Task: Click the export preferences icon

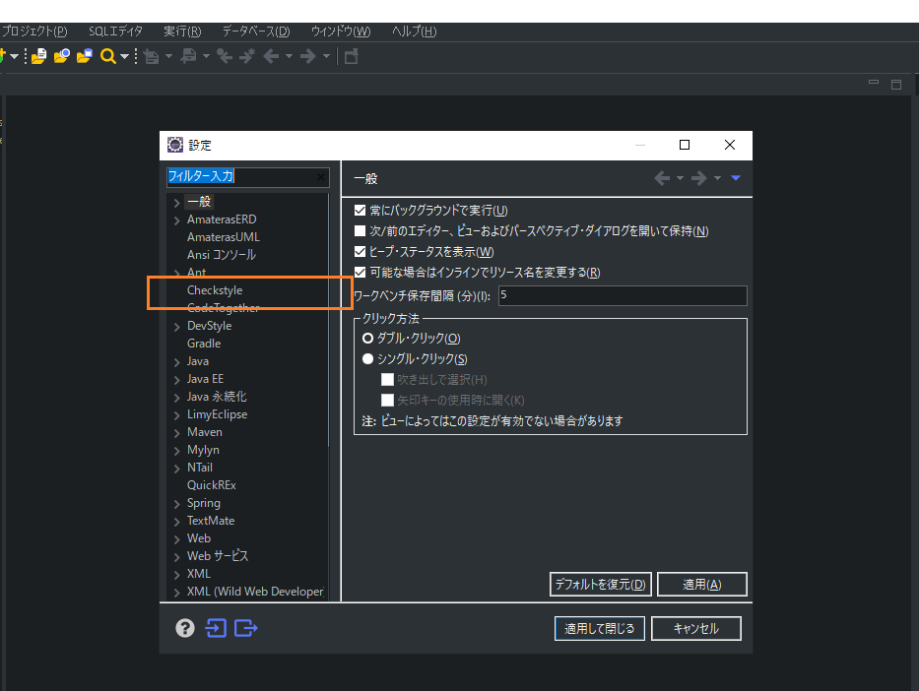Action: coord(245,628)
